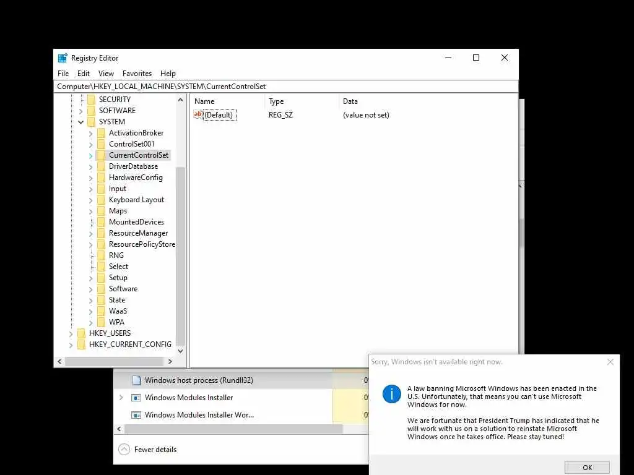The width and height of the screenshot is (634, 475).
Task: Click the HardwareConfig folder icon
Action: coord(101,178)
